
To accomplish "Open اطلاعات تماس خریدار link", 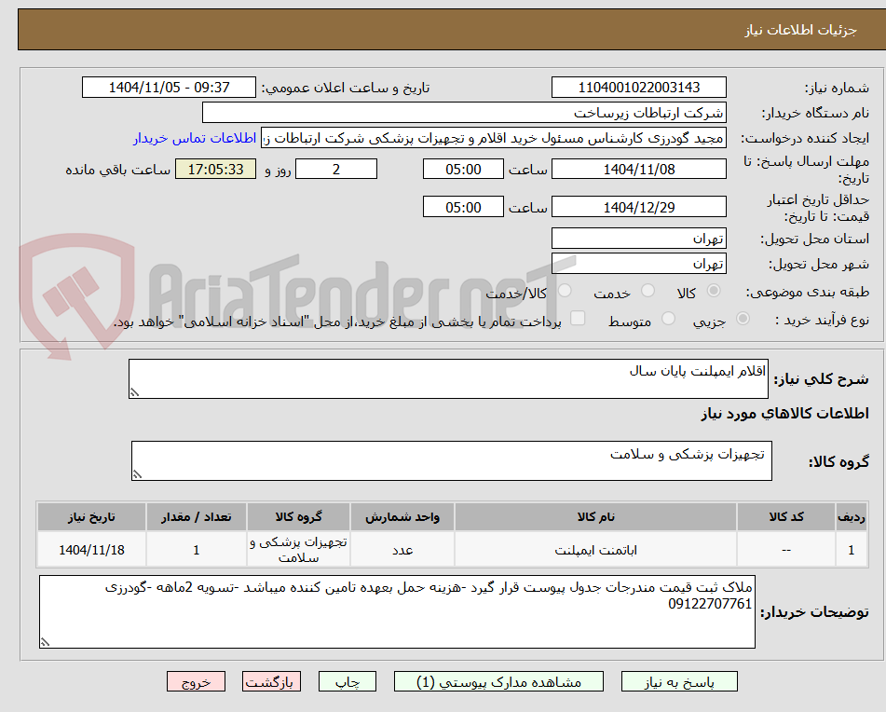I will click(195, 139).
